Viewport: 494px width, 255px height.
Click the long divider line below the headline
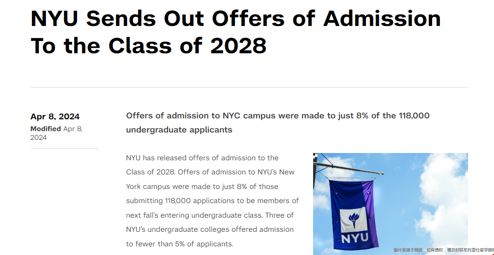click(x=249, y=87)
